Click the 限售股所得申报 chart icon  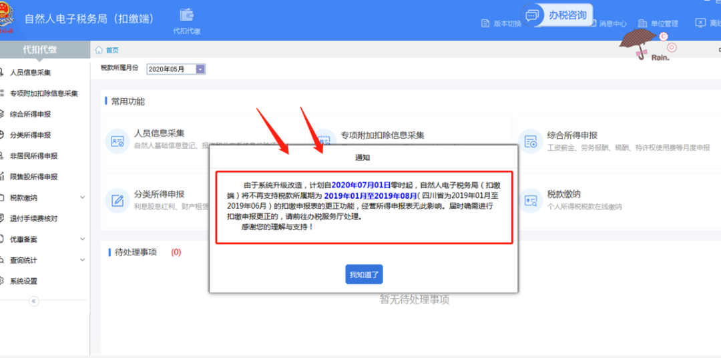pos(2,177)
